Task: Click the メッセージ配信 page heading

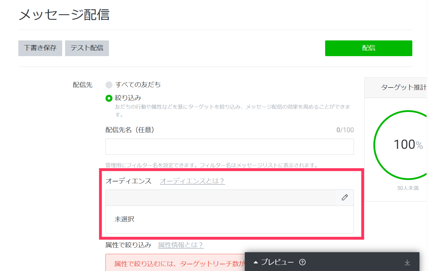Action: tap(64, 15)
